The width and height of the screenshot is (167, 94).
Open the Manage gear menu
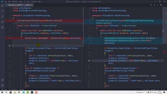pyautogui.click(x=2, y=85)
